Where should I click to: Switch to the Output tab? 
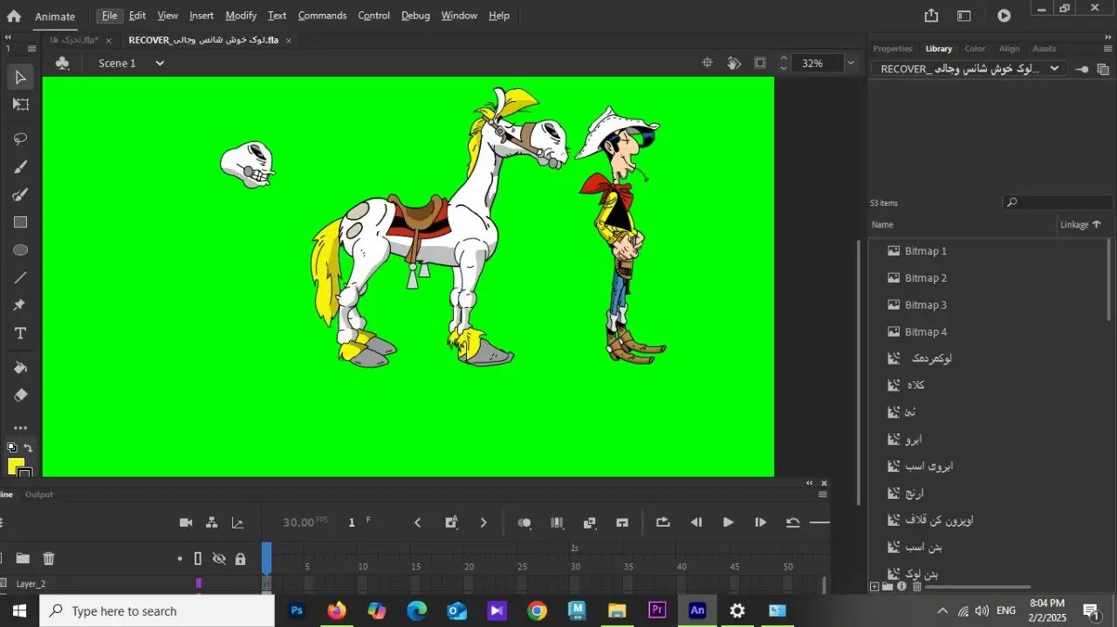(38, 494)
